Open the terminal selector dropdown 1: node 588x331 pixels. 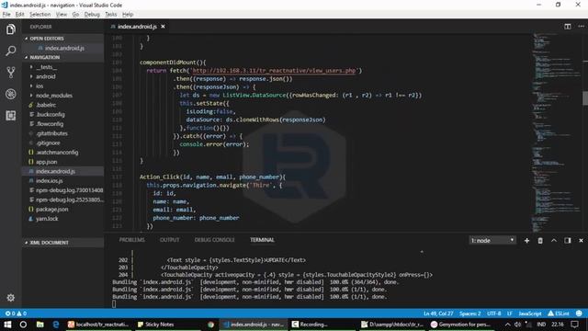[x=492, y=240]
